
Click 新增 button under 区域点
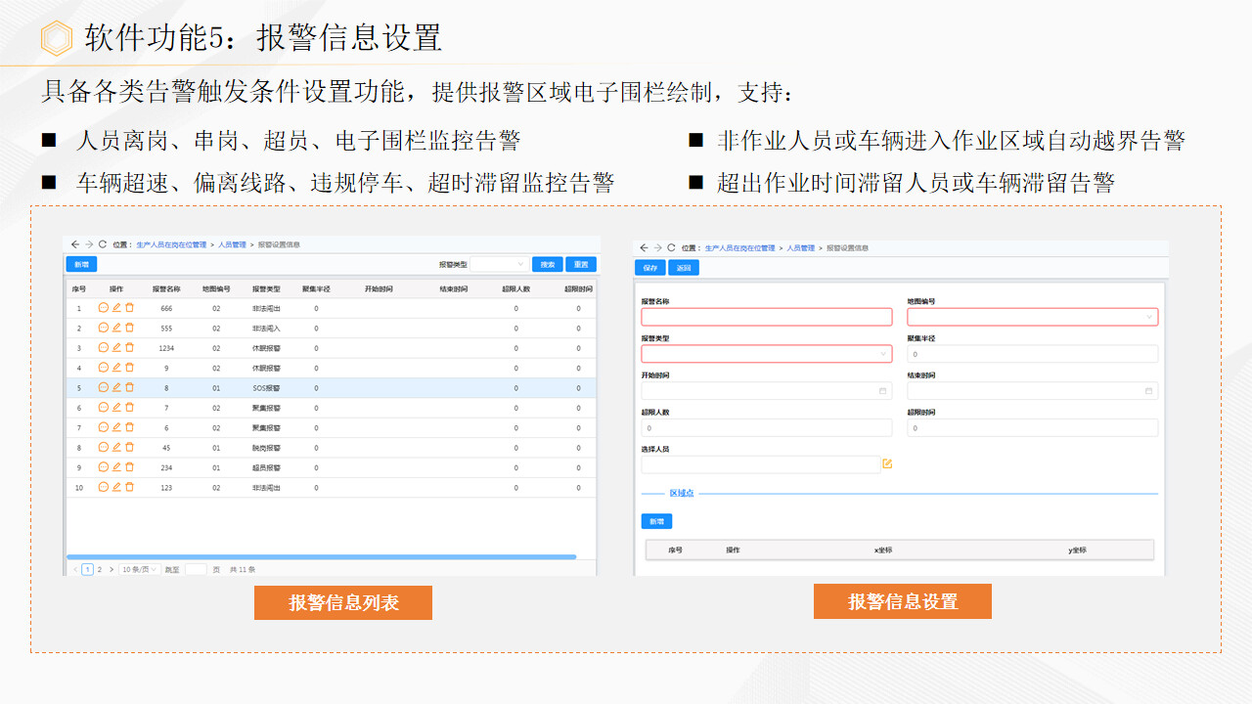656,522
